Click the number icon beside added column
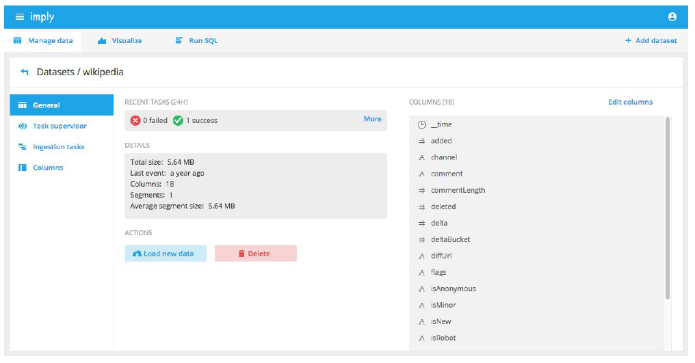695x363 pixels. pos(421,141)
